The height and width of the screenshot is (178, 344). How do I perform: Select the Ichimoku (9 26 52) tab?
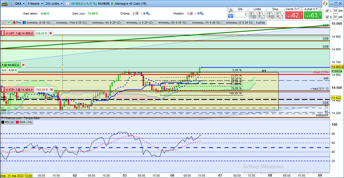click(37, 23)
